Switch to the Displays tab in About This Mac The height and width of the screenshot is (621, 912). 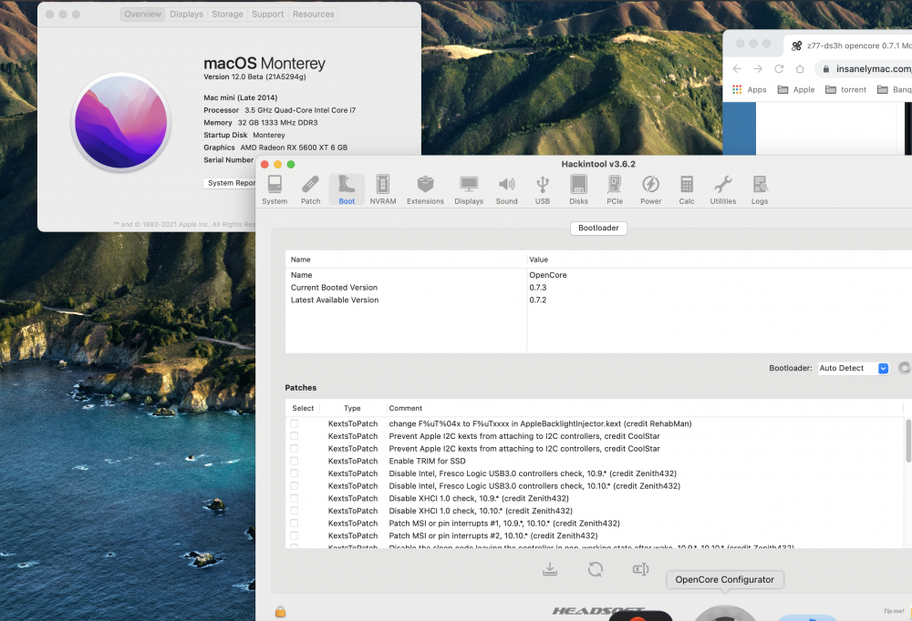tap(187, 14)
